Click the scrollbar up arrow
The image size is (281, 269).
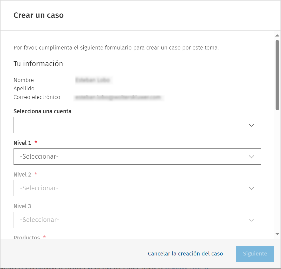pos(277,35)
